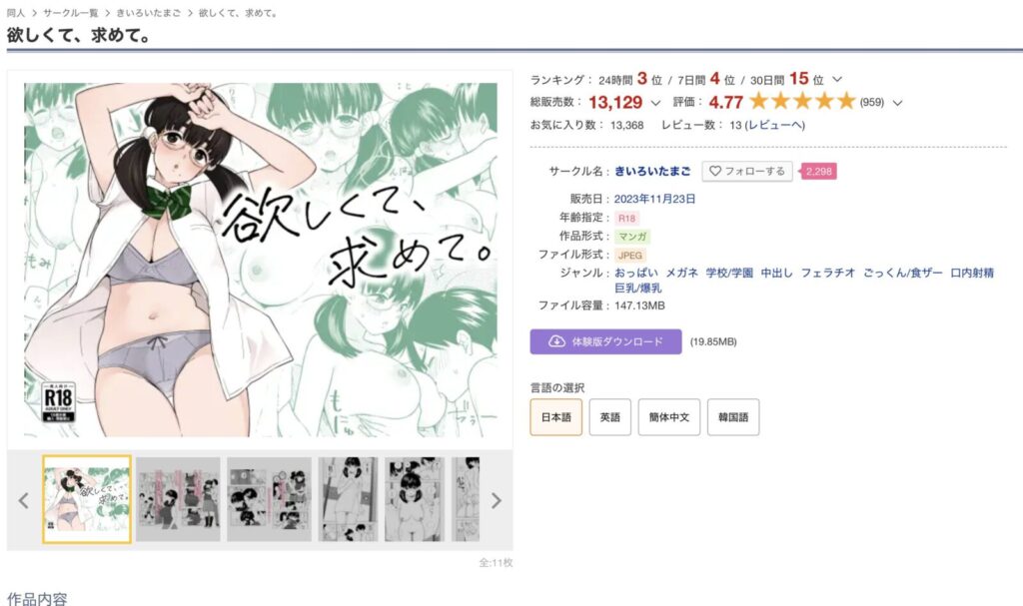Open 同人 in the breadcrumb
1023x606 pixels.
click(16, 13)
